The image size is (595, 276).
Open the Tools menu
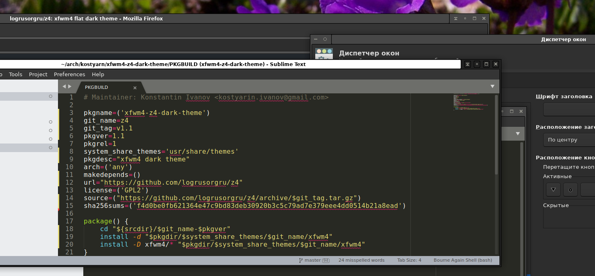16,74
